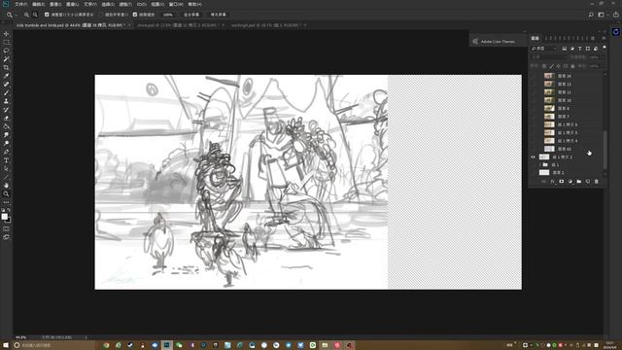Image resolution: width=622 pixels, height=350 pixels.
Task: Click the 100% zoom button
Action: tap(167, 15)
